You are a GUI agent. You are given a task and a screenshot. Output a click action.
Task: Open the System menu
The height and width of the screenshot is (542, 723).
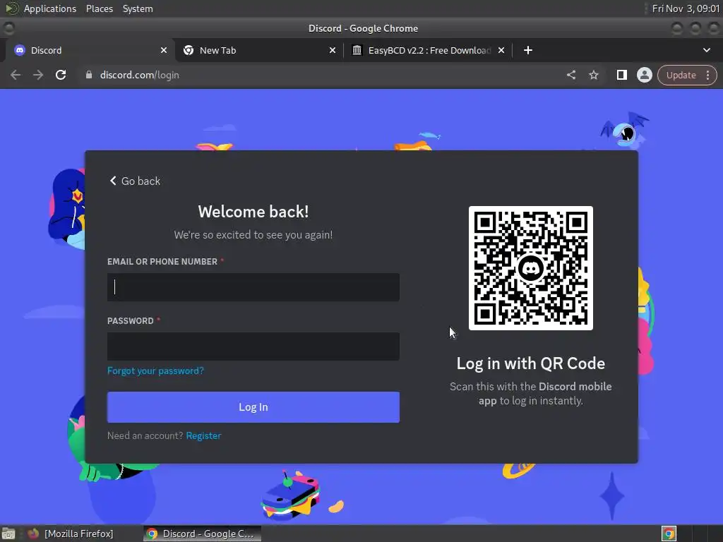[x=138, y=8]
